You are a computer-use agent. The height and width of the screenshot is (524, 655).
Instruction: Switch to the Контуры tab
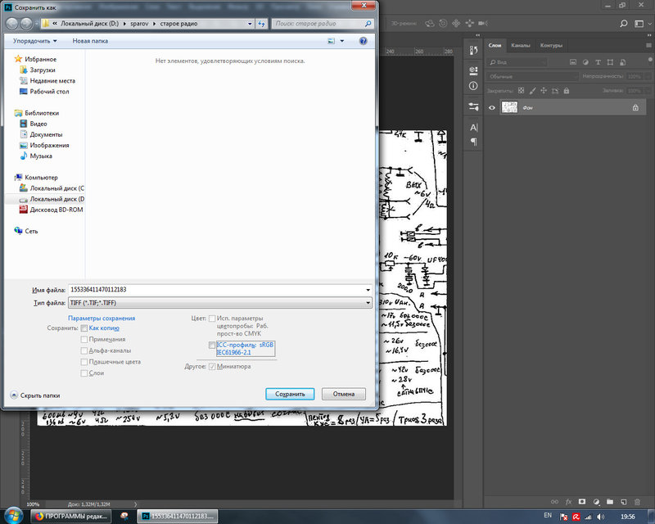click(x=550, y=45)
